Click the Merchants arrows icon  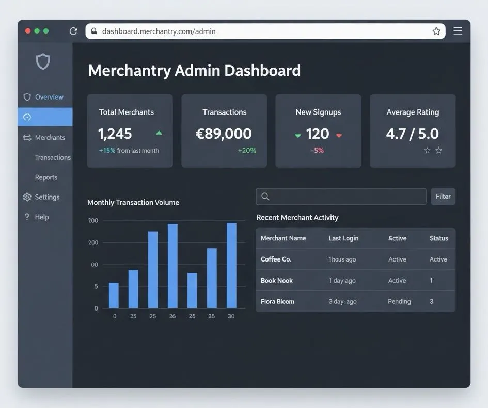(x=27, y=138)
